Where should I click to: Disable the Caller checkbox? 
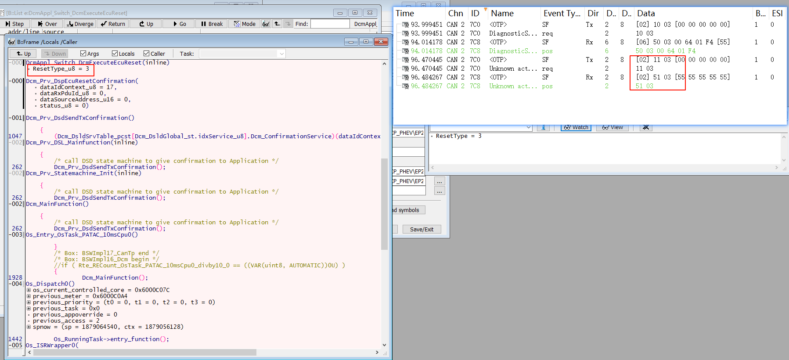point(146,54)
